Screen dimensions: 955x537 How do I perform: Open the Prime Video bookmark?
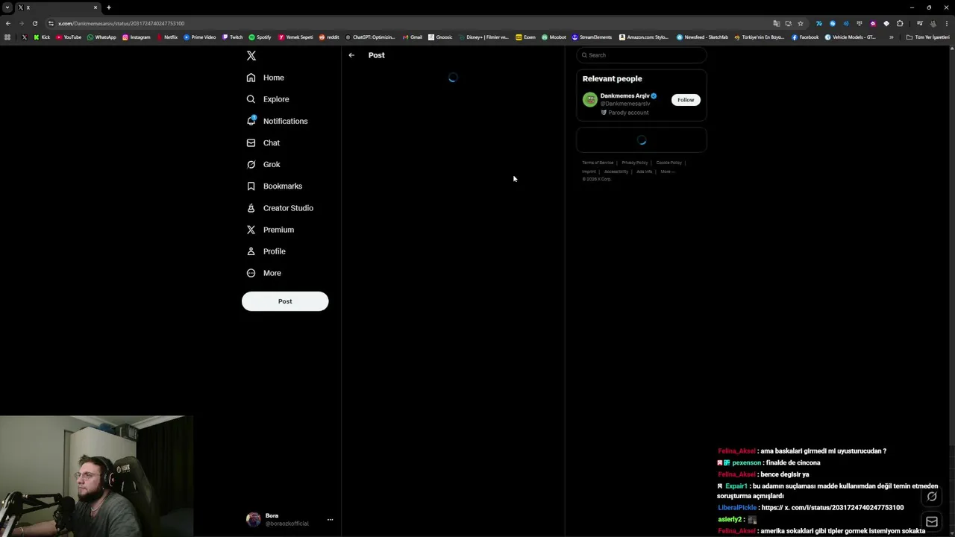199,37
